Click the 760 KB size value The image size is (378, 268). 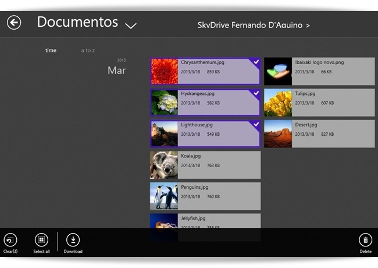(x=213, y=196)
